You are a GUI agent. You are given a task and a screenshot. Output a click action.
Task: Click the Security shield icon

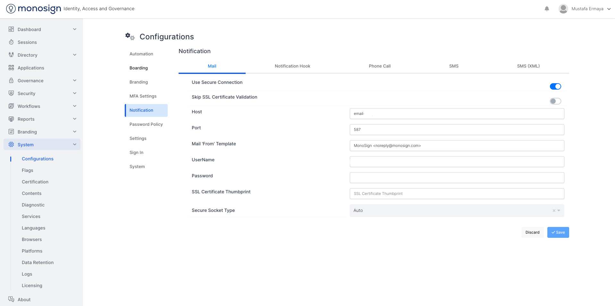[x=11, y=93]
